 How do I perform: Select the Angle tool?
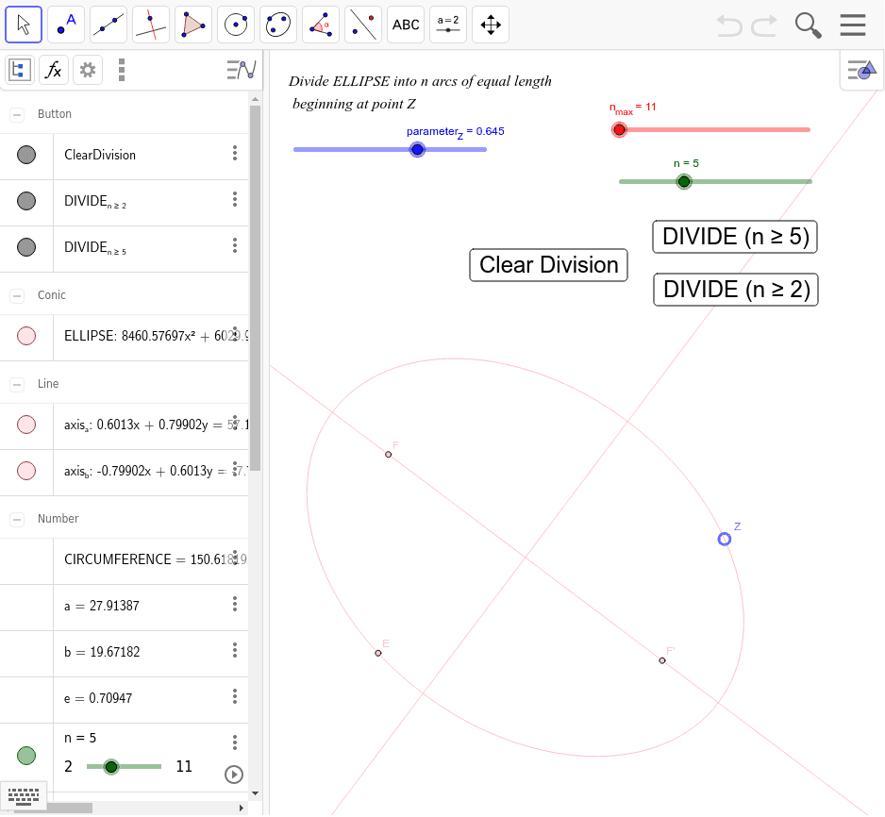tap(321, 25)
